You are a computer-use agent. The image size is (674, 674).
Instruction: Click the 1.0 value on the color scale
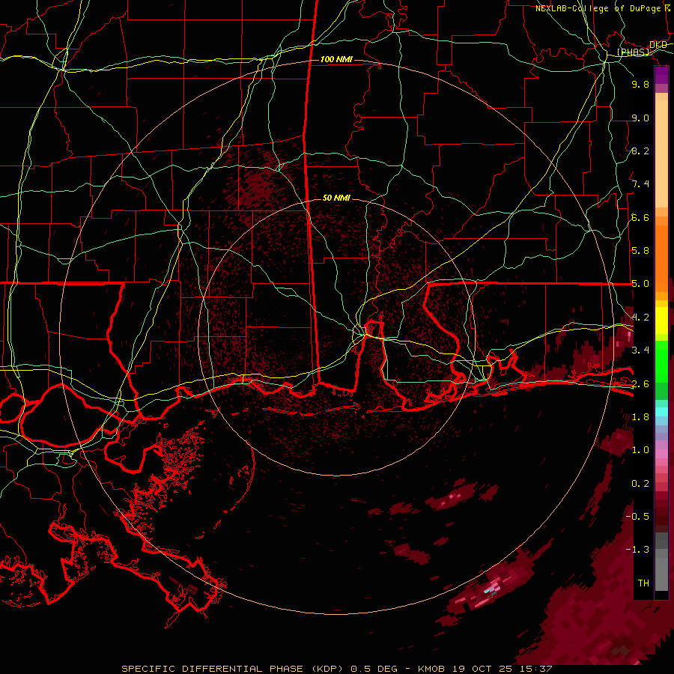tap(640, 450)
